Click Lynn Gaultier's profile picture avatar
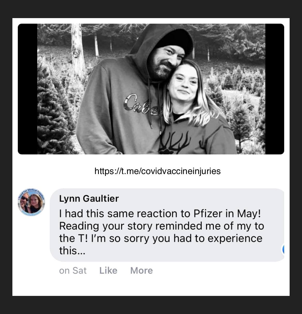 click(x=31, y=203)
